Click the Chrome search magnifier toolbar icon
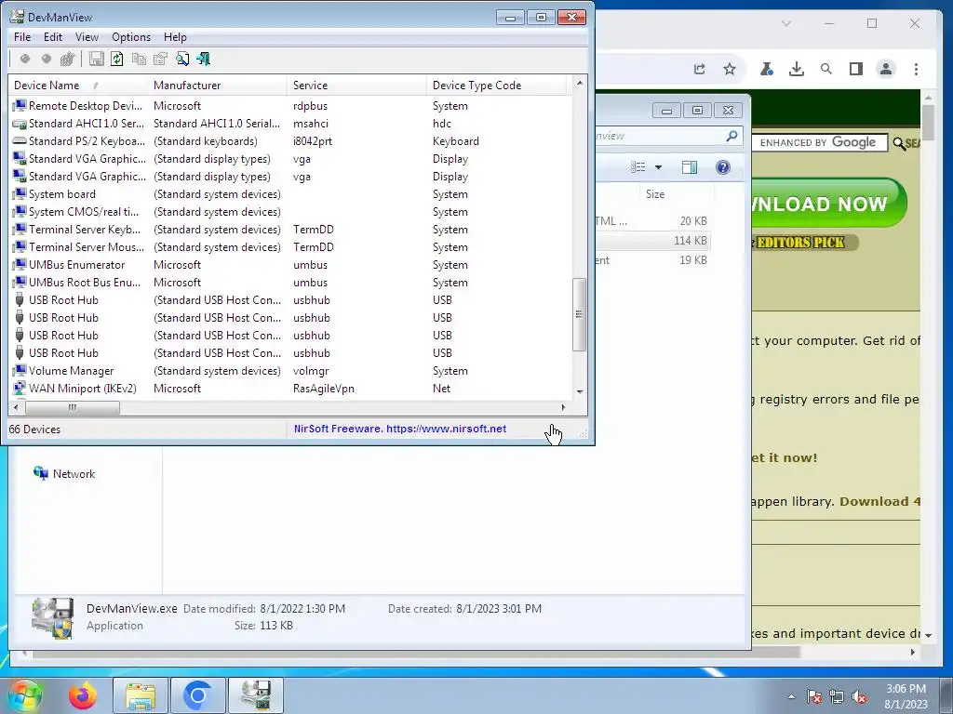This screenshot has width=953, height=714. (x=826, y=69)
